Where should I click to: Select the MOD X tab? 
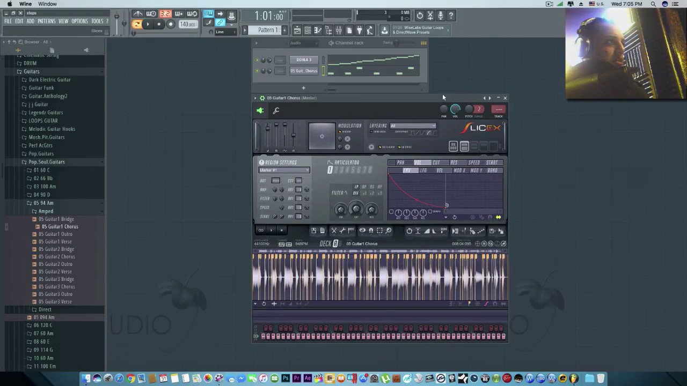[459, 170]
